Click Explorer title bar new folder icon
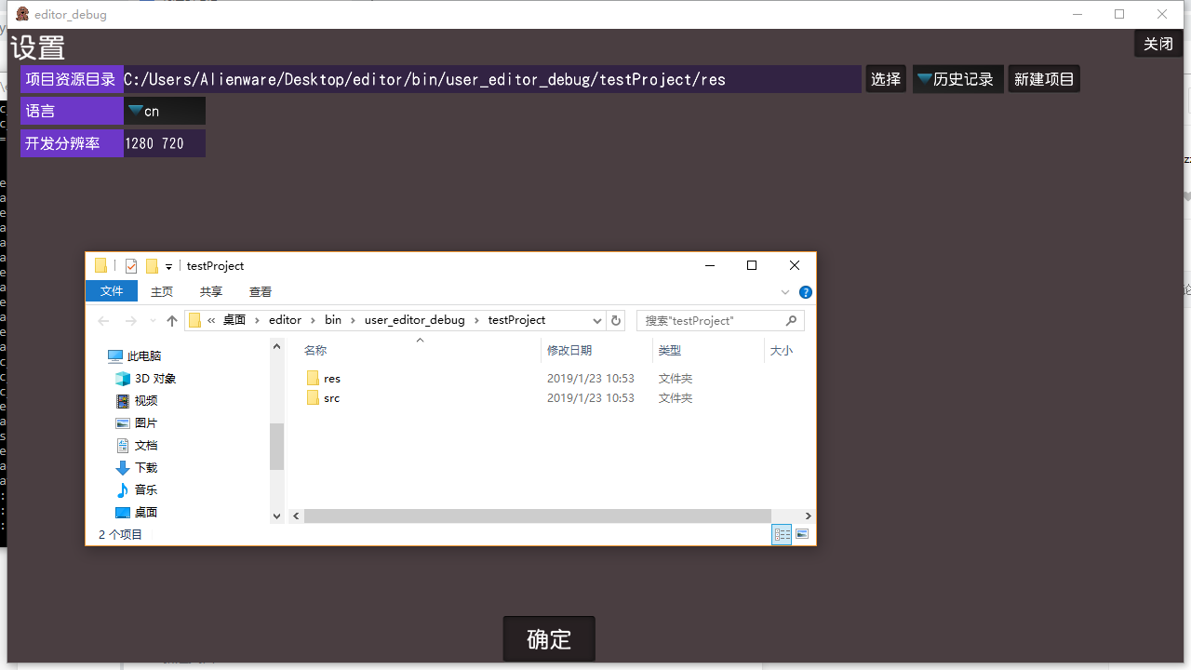Image resolution: width=1191 pixels, height=670 pixels. pos(152,266)
